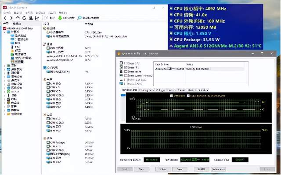Screen dimensions: 281x175
Task: Open the 工具(T) menu
Action: coord(52,13)
